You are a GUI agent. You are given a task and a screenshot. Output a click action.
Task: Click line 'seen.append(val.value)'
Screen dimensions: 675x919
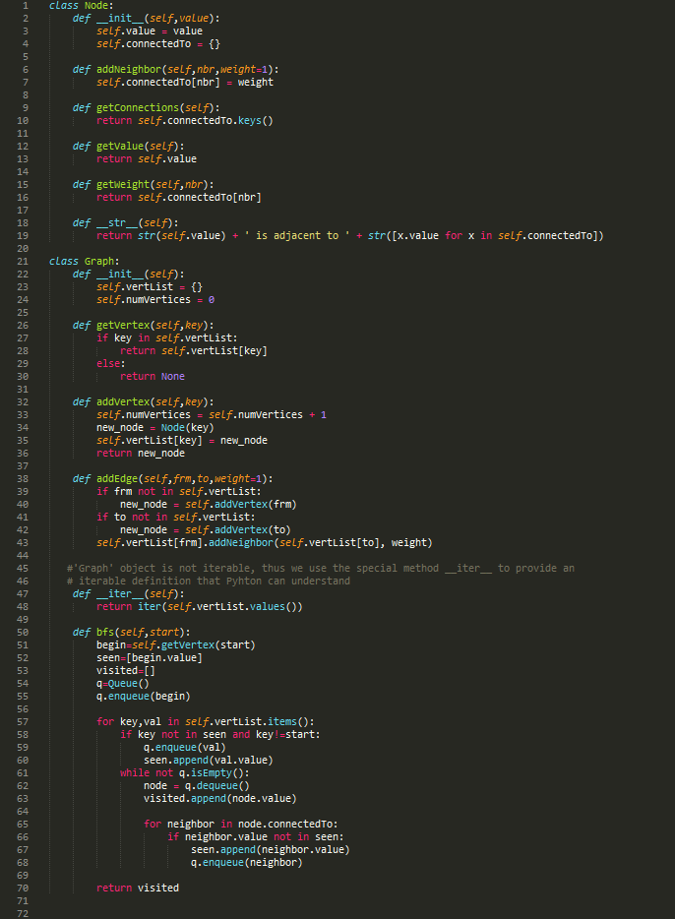point(209,761)
